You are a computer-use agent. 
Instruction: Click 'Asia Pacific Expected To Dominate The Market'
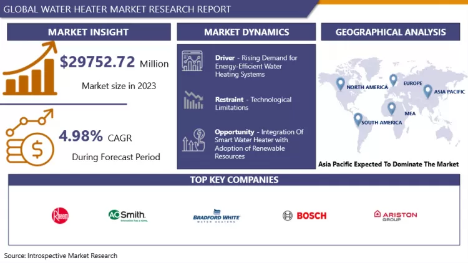pos(388,165)
